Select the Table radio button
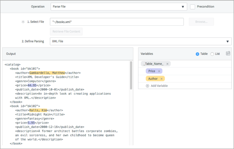 pos(197,54)
